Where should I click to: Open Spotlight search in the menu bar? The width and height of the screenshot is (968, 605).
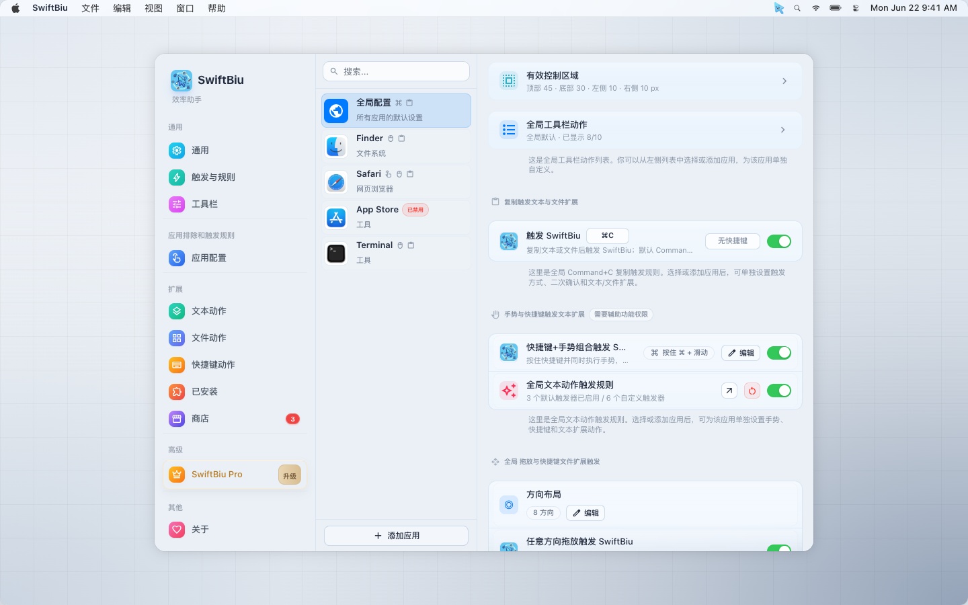(x=797, y=8)
